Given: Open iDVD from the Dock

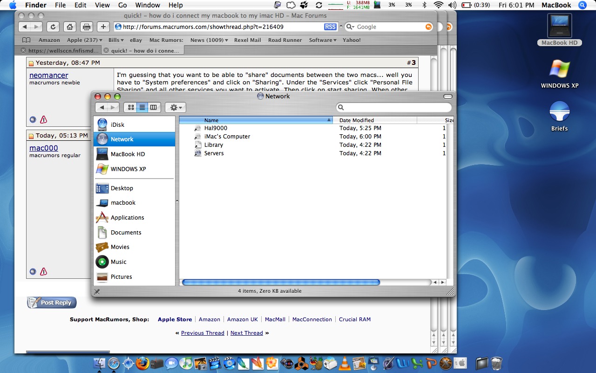Looking at the screenshot, I should (229, 363).
